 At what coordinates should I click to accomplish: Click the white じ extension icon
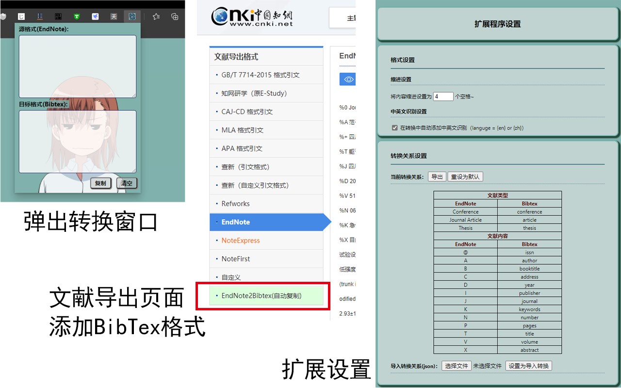[21, 16]
